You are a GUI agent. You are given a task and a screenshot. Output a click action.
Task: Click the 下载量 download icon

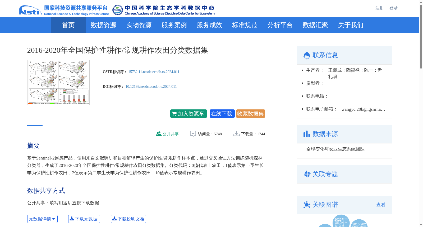pos(236,134)
